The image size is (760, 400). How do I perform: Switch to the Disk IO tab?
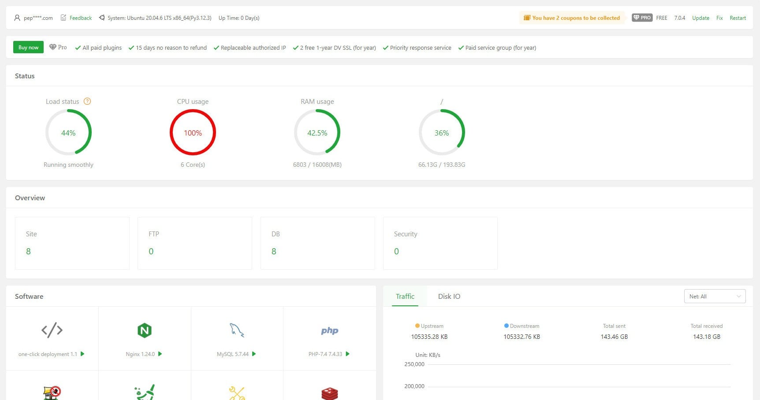(x=449, y=296)
